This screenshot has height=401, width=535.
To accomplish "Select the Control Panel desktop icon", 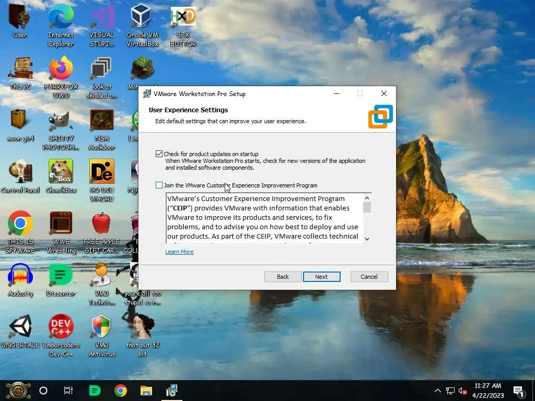I will coord(20,176).
